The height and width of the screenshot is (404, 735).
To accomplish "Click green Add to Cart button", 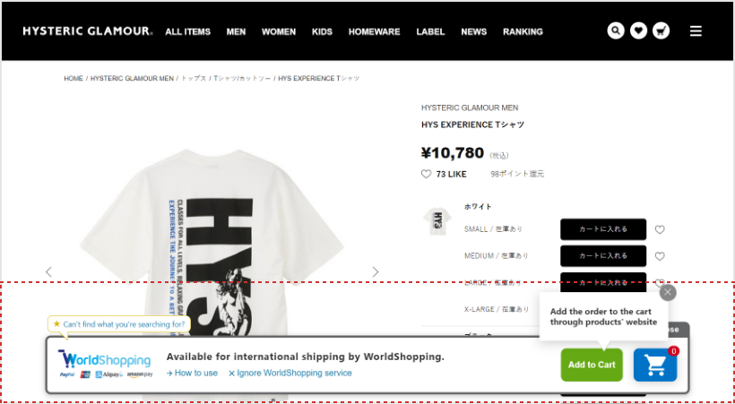I will (592, 365).
